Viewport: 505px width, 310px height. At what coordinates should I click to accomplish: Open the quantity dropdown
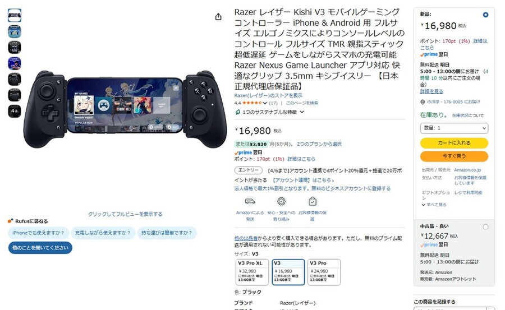pos(454,128)
